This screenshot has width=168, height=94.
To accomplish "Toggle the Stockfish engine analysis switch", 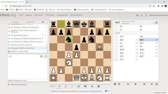I will [155, 22].
